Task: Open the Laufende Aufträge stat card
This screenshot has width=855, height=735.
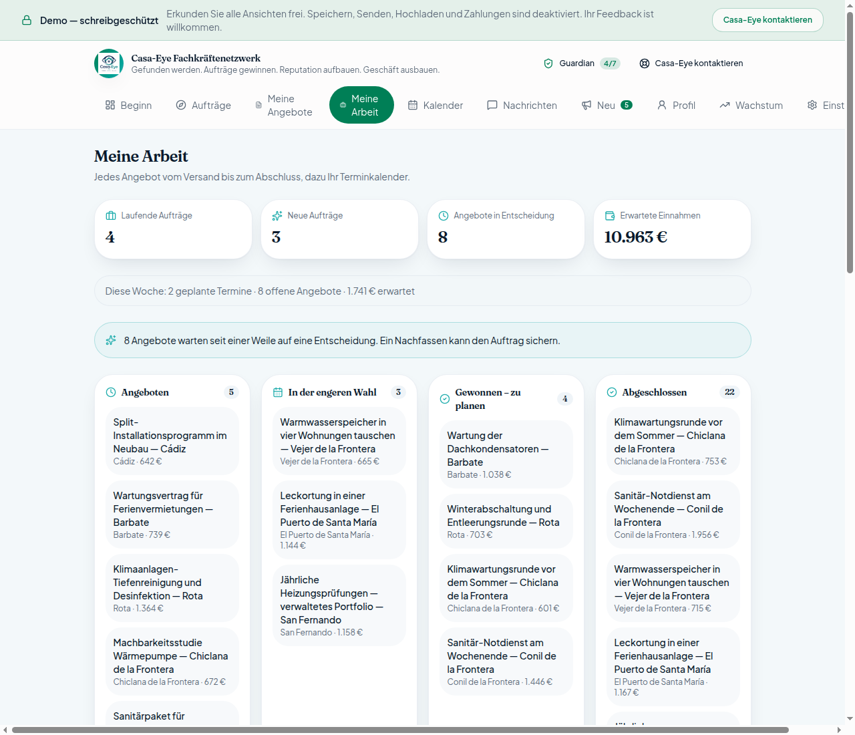Action: click(x=173, y=229)
